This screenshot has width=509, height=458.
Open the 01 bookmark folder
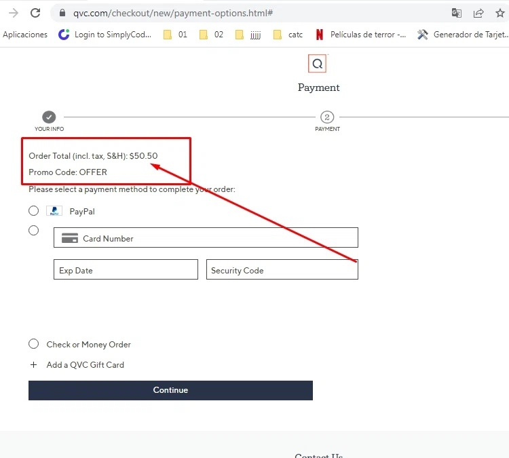click(x=175, y=35)
